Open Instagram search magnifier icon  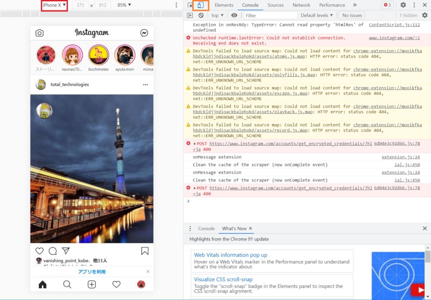coord(67,284)
